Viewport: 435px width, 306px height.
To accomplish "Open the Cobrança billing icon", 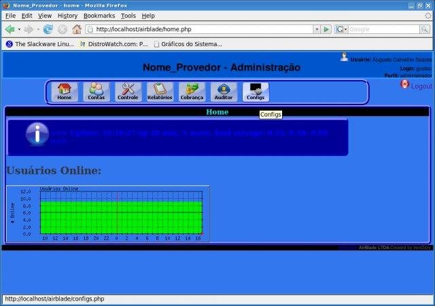I will [x=192, y=92].
